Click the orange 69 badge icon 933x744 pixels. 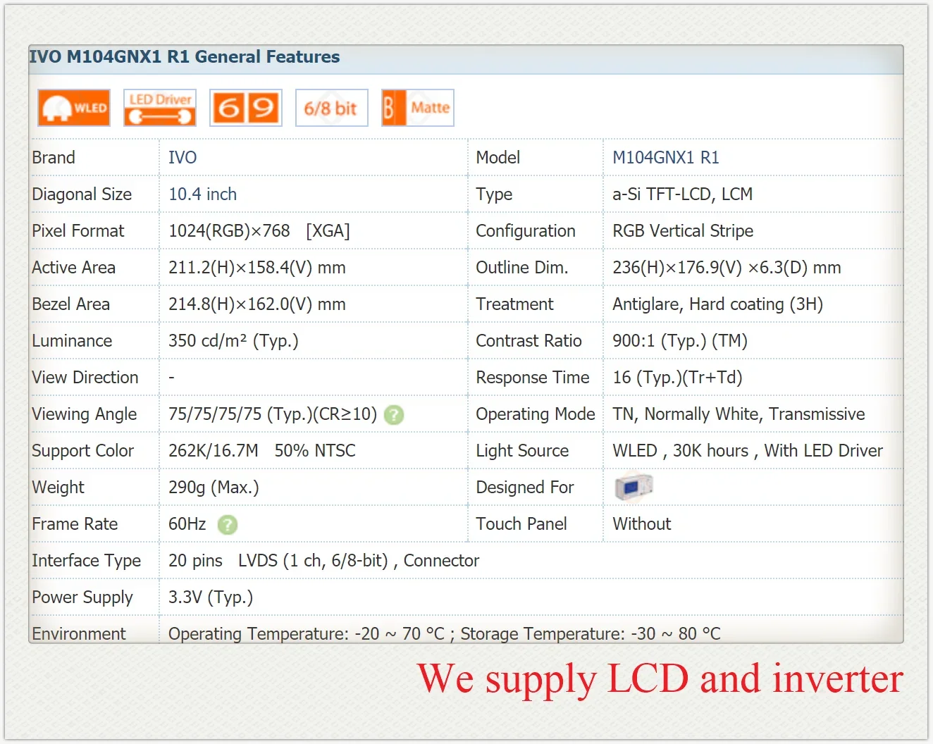click(246, 108)
